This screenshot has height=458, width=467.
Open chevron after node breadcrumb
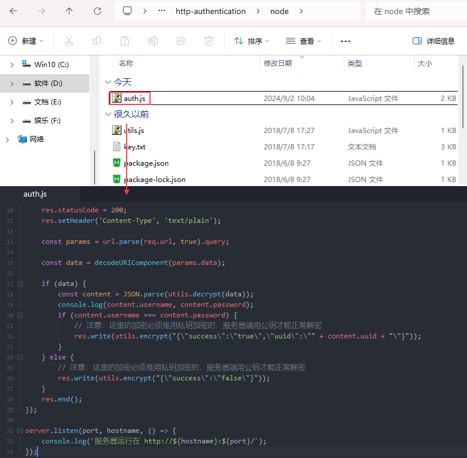pos(301,11)
